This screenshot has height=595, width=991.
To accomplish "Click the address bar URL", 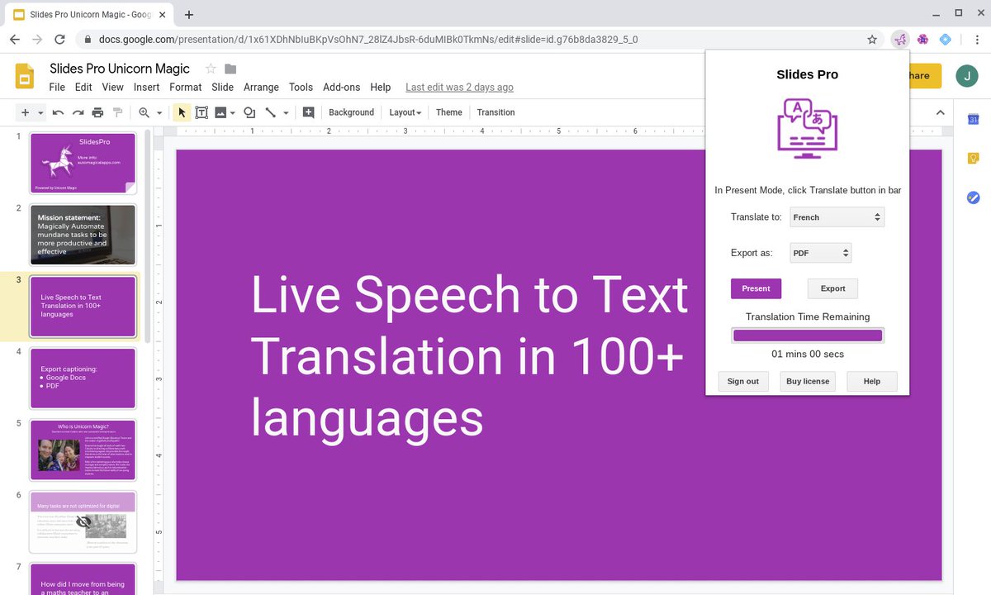I will pos(368,40).
